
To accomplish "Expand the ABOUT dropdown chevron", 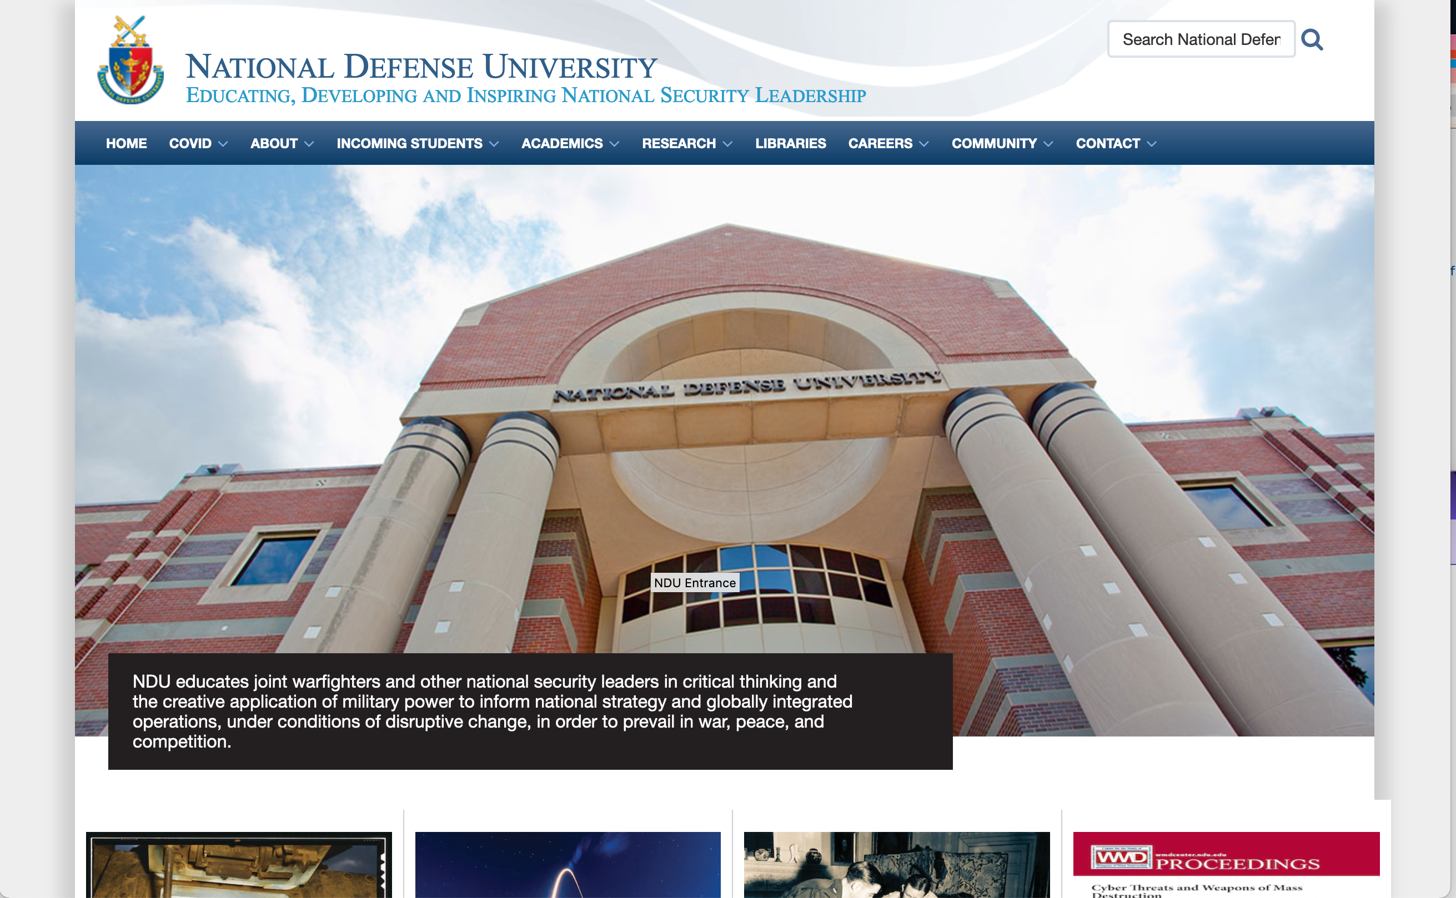I will click(x=309, y=144).
